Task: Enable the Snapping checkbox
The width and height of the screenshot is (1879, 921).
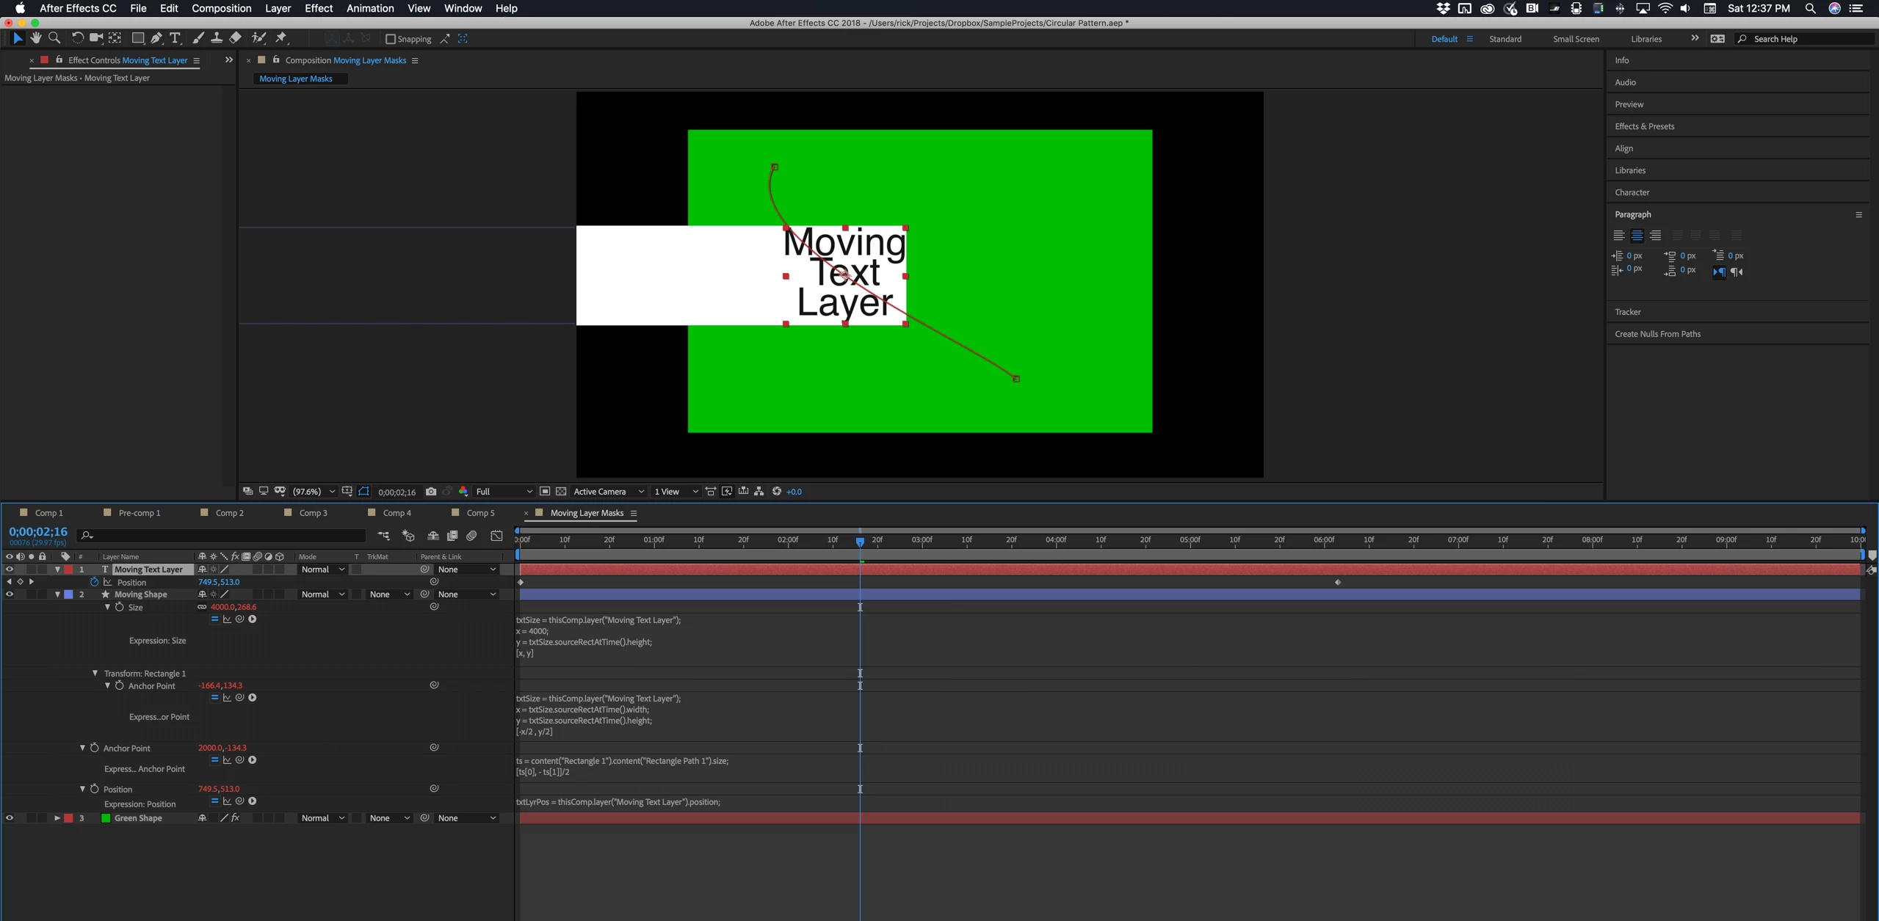Action: coord(391,39)
